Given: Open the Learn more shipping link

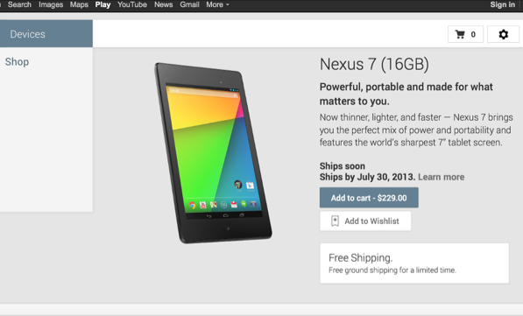Looking at the screenshot, I should coord(441,177).
